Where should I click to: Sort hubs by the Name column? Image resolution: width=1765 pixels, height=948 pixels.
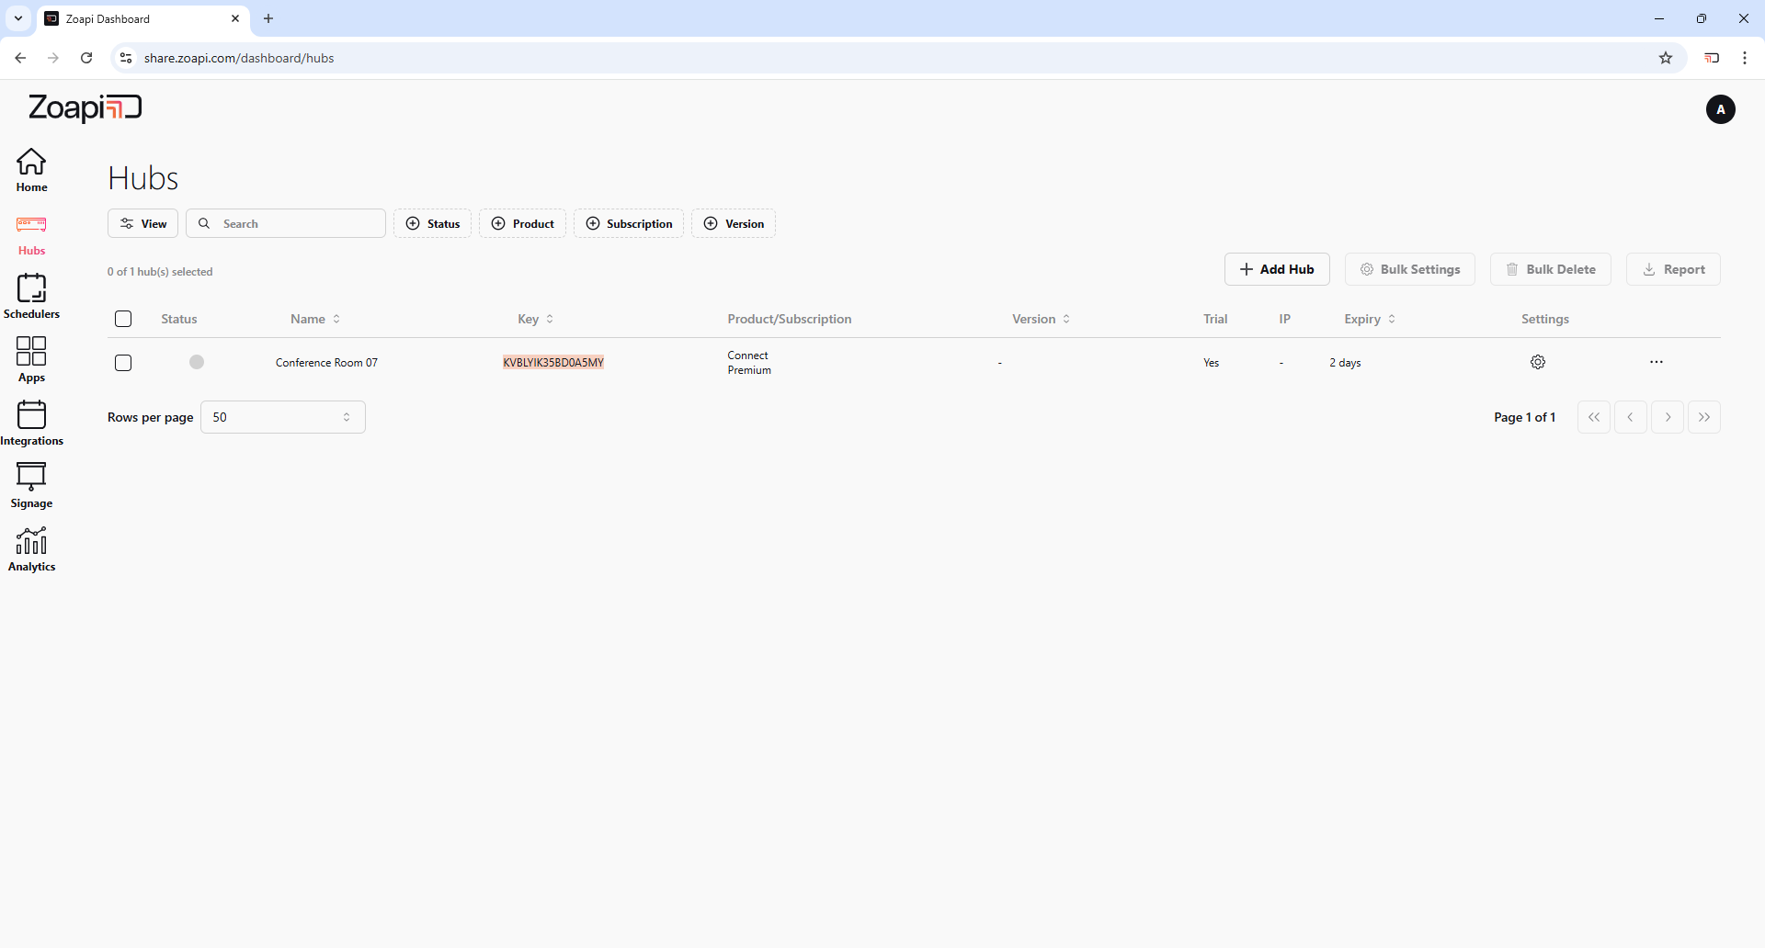coord(315,319)
